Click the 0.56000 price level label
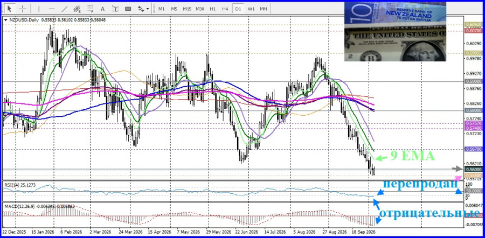 (x=473, y=170)
